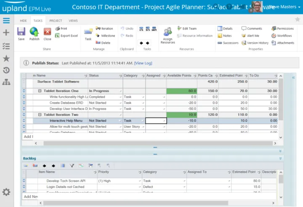Switch to the TASKS ribbon tab

pyautogui.click(x=38, y=21)
